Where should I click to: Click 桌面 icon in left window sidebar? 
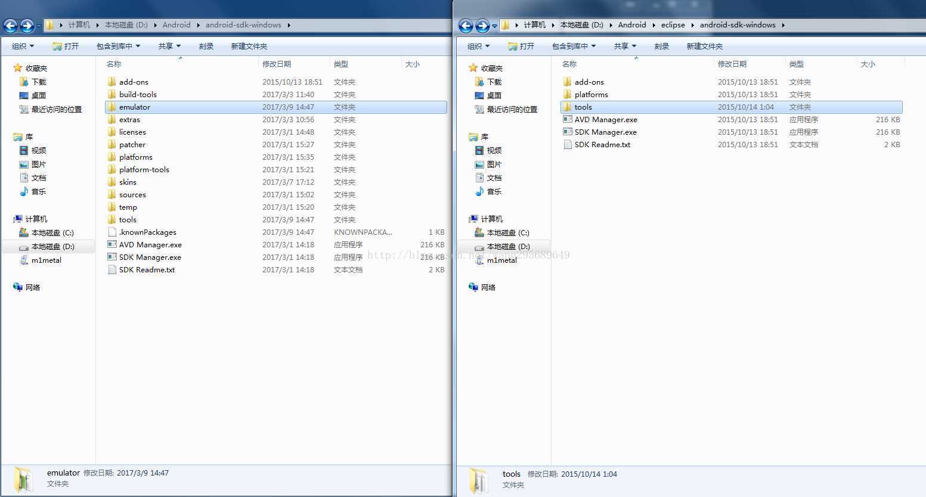(x=24, y=95)
